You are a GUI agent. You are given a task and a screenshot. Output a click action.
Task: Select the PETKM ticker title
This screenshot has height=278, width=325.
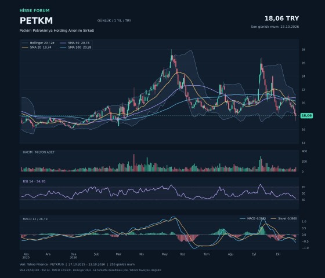(36, 21)
